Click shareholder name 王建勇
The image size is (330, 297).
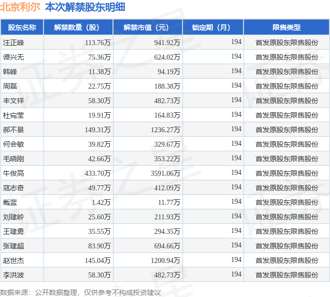point(13,231)
